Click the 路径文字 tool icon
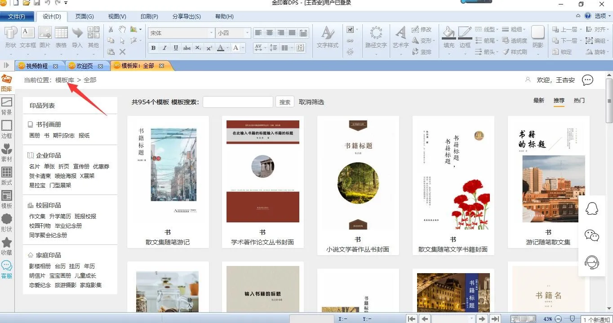Screen dimensions: 613x323 click(x=376, y=33)
